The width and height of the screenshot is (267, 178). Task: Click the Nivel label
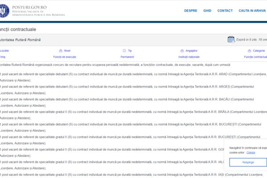click(67, 51)
